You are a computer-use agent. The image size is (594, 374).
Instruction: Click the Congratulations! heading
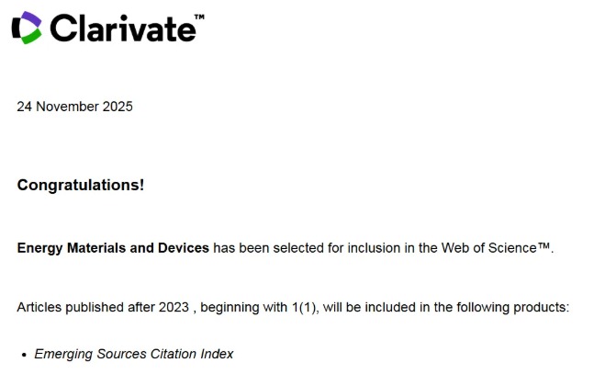tap(81, 185)
